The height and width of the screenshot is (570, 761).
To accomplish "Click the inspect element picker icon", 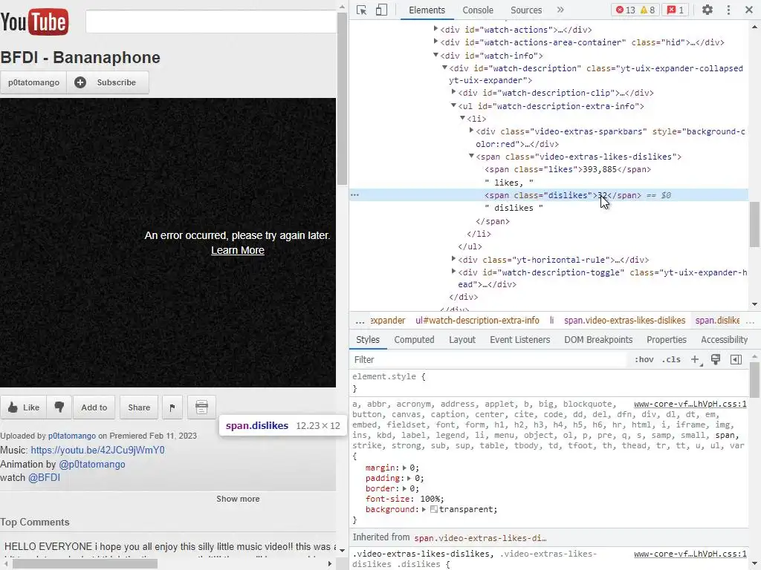I will (362, 10).
